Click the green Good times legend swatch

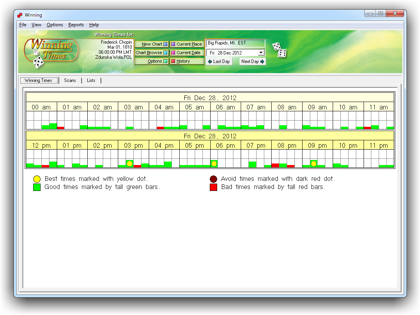pyautogui.click(x=37, y=187)
